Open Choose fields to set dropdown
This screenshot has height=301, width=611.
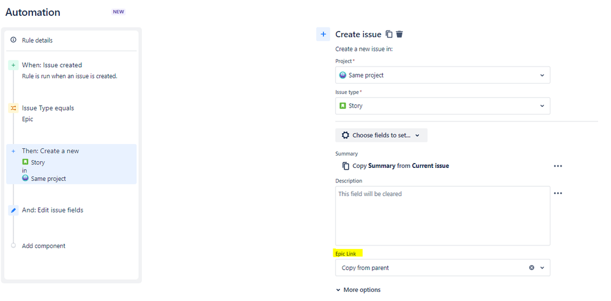pos(381,136)
